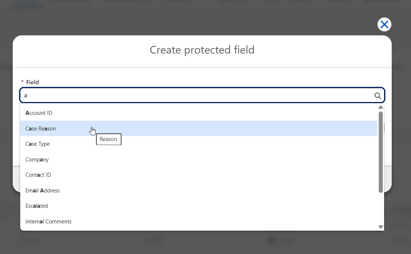Viewport: 411px width, 254px height.
Task: Click the Create protected field heading
Action: (x=202, y=50)
